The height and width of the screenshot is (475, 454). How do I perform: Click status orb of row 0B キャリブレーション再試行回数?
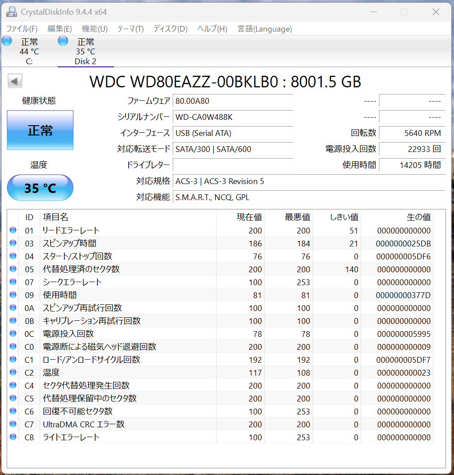pos(13,320)
